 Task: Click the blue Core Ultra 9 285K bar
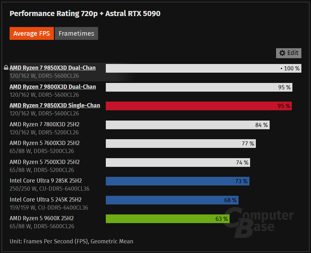177,181
